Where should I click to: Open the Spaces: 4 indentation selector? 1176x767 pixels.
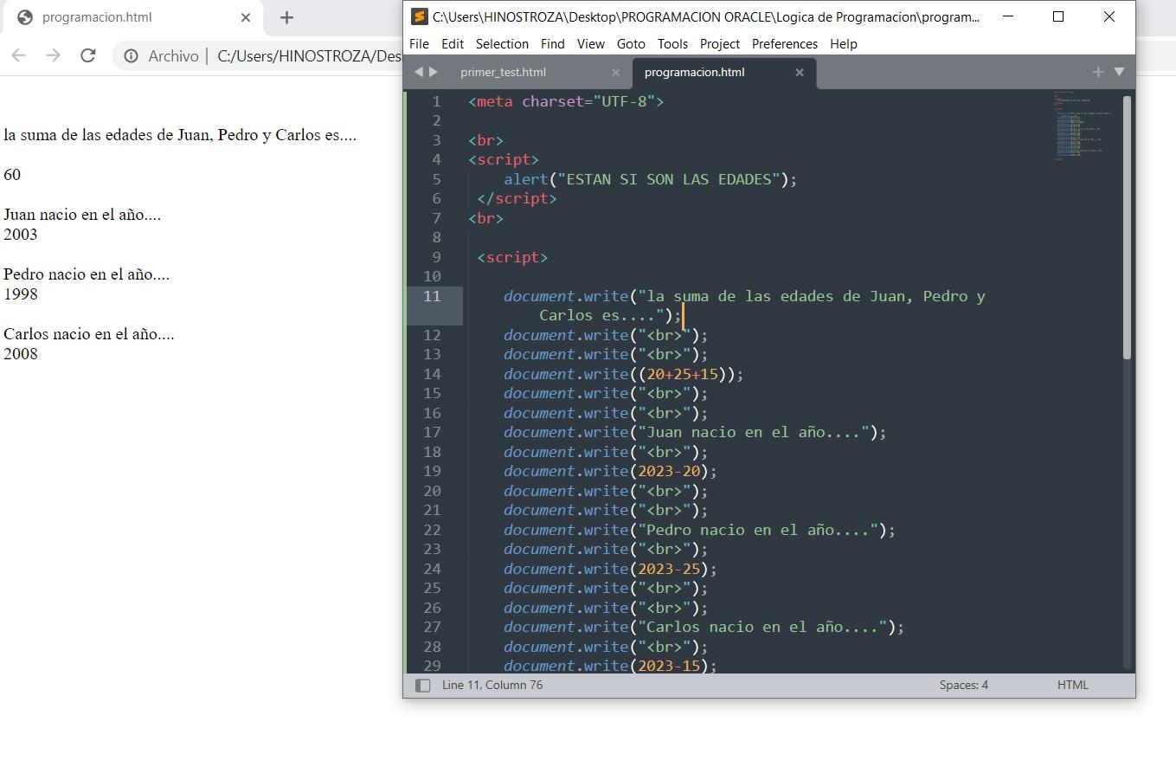tap(964, 685)
